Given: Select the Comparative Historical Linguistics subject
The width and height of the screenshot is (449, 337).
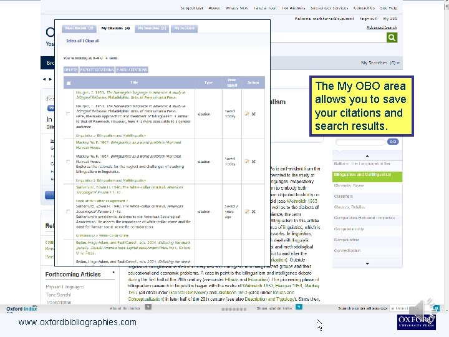Looking at the screenshot, I should [x=364, y=218].
